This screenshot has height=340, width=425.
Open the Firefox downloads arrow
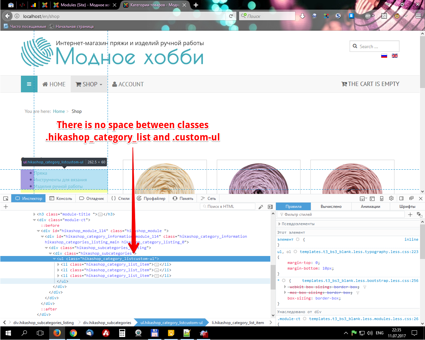click(302, 16)
